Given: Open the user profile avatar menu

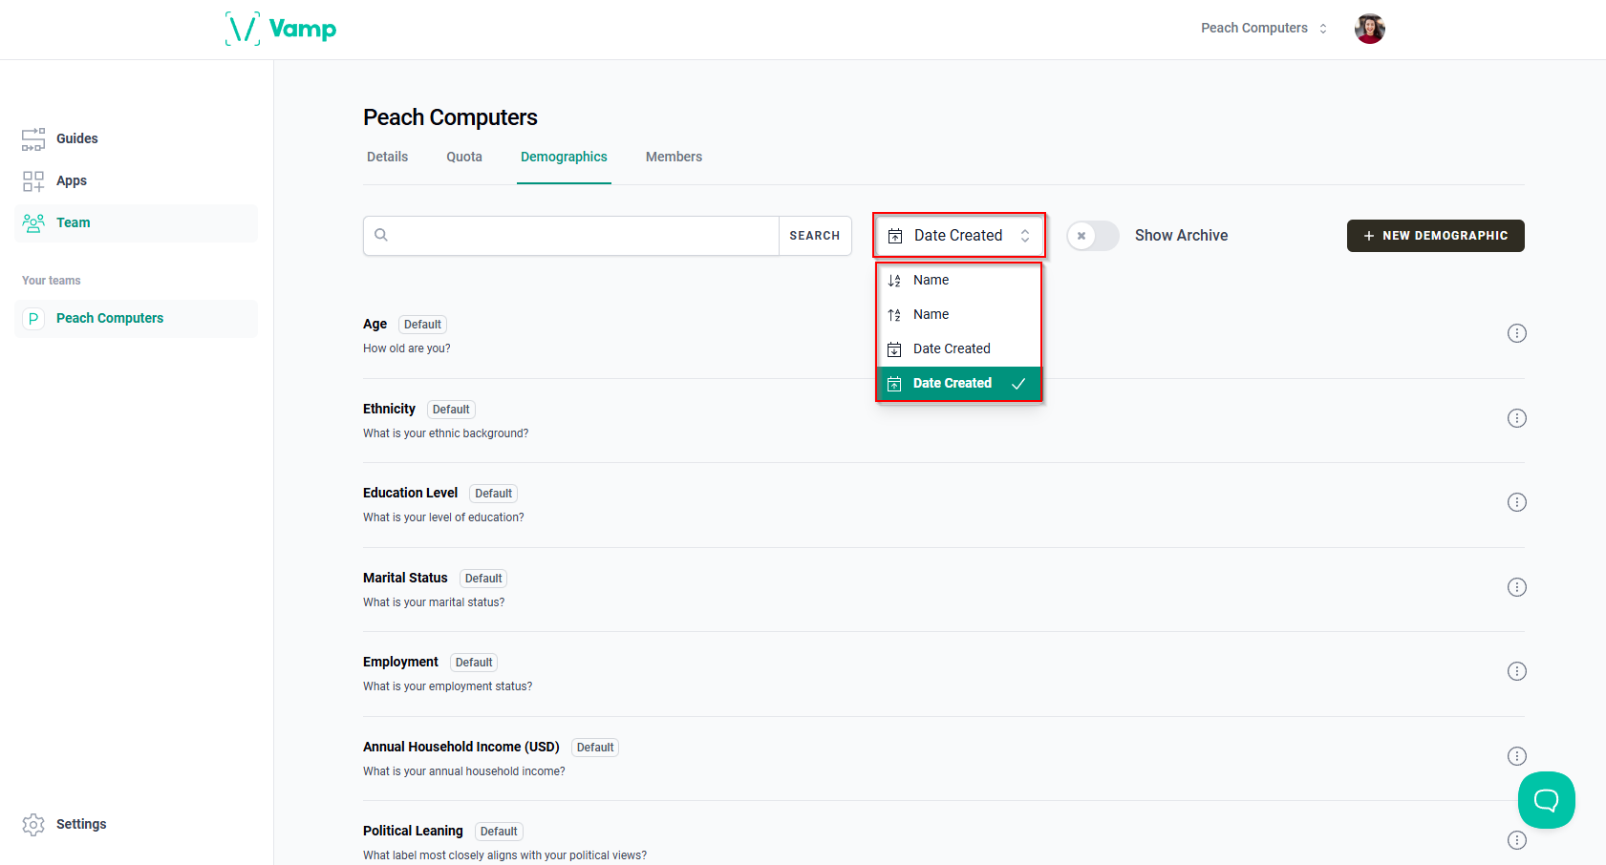Looking at the screenshot, I should click(x=1369, y=29).
